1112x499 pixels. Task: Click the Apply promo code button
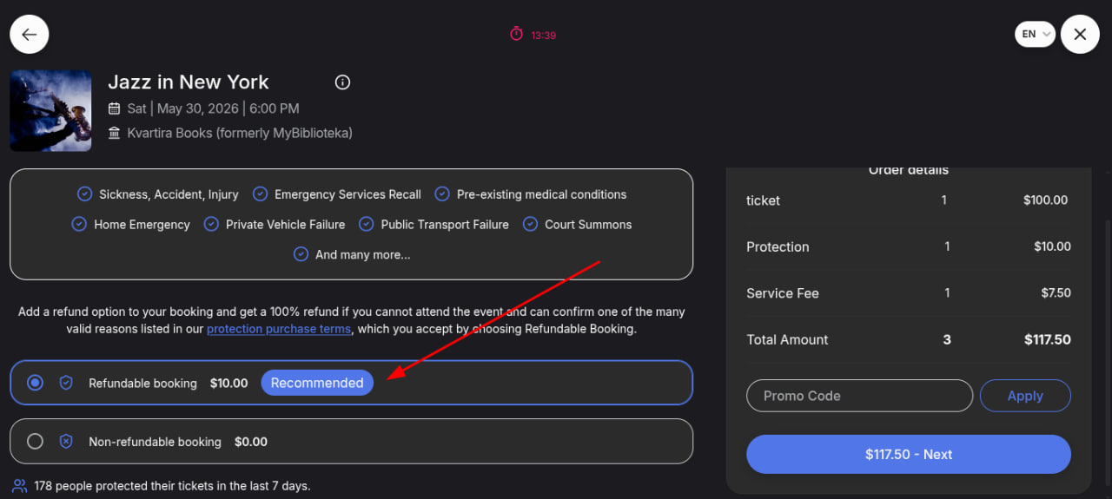click(1025, 396)
